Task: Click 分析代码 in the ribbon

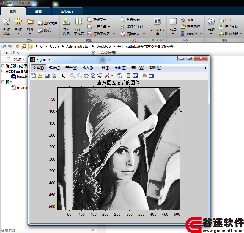Action: [130, 20]
